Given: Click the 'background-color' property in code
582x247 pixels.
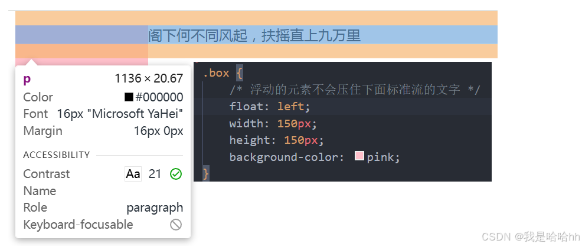Looking at the screenshot, I should tap(284, 157).
